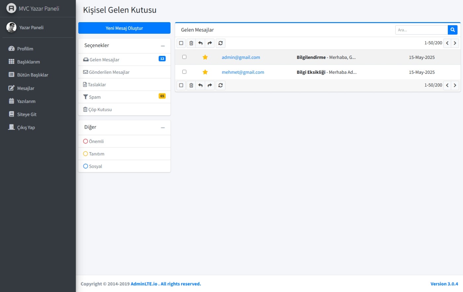The image size is (463, 292).
Task: Open the AdminLTE.io footer link
Action: tap(144, 284)
